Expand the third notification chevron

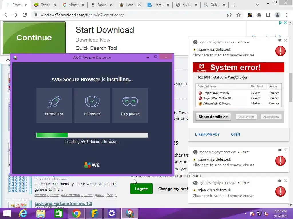(x=248, y=183)
